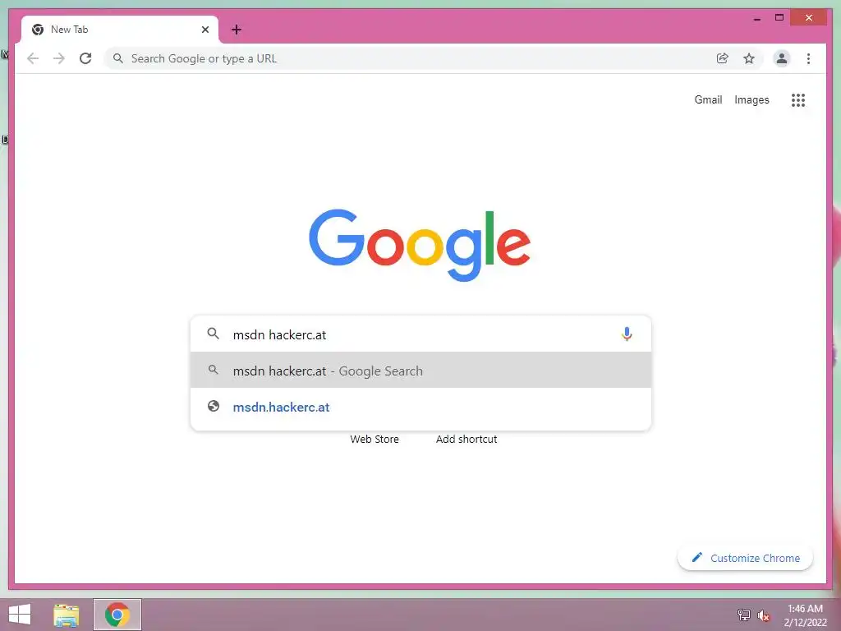Click the share page icon in address bar
Viewport: 841px width, 631px height.
pos(723,58)
